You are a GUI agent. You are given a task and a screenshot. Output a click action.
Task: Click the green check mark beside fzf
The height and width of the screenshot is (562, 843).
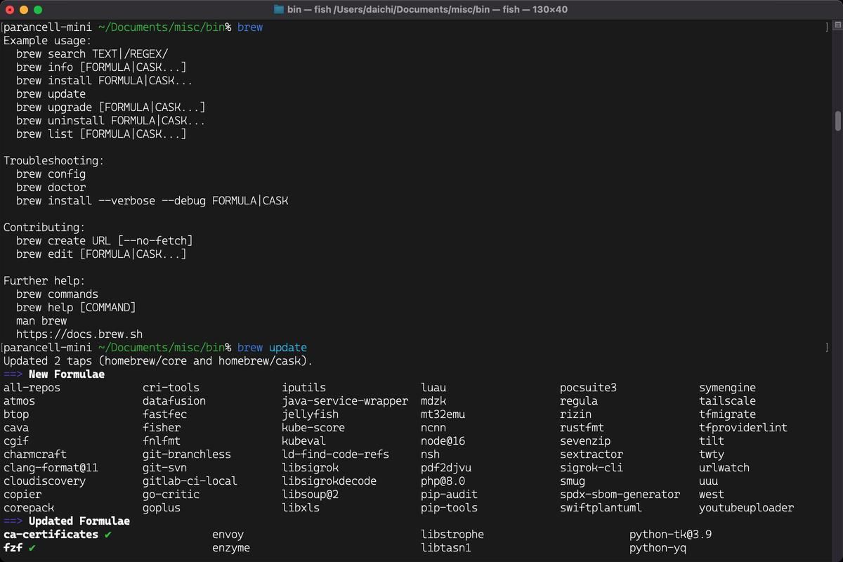pyautogui.click(x=32, y=548)
